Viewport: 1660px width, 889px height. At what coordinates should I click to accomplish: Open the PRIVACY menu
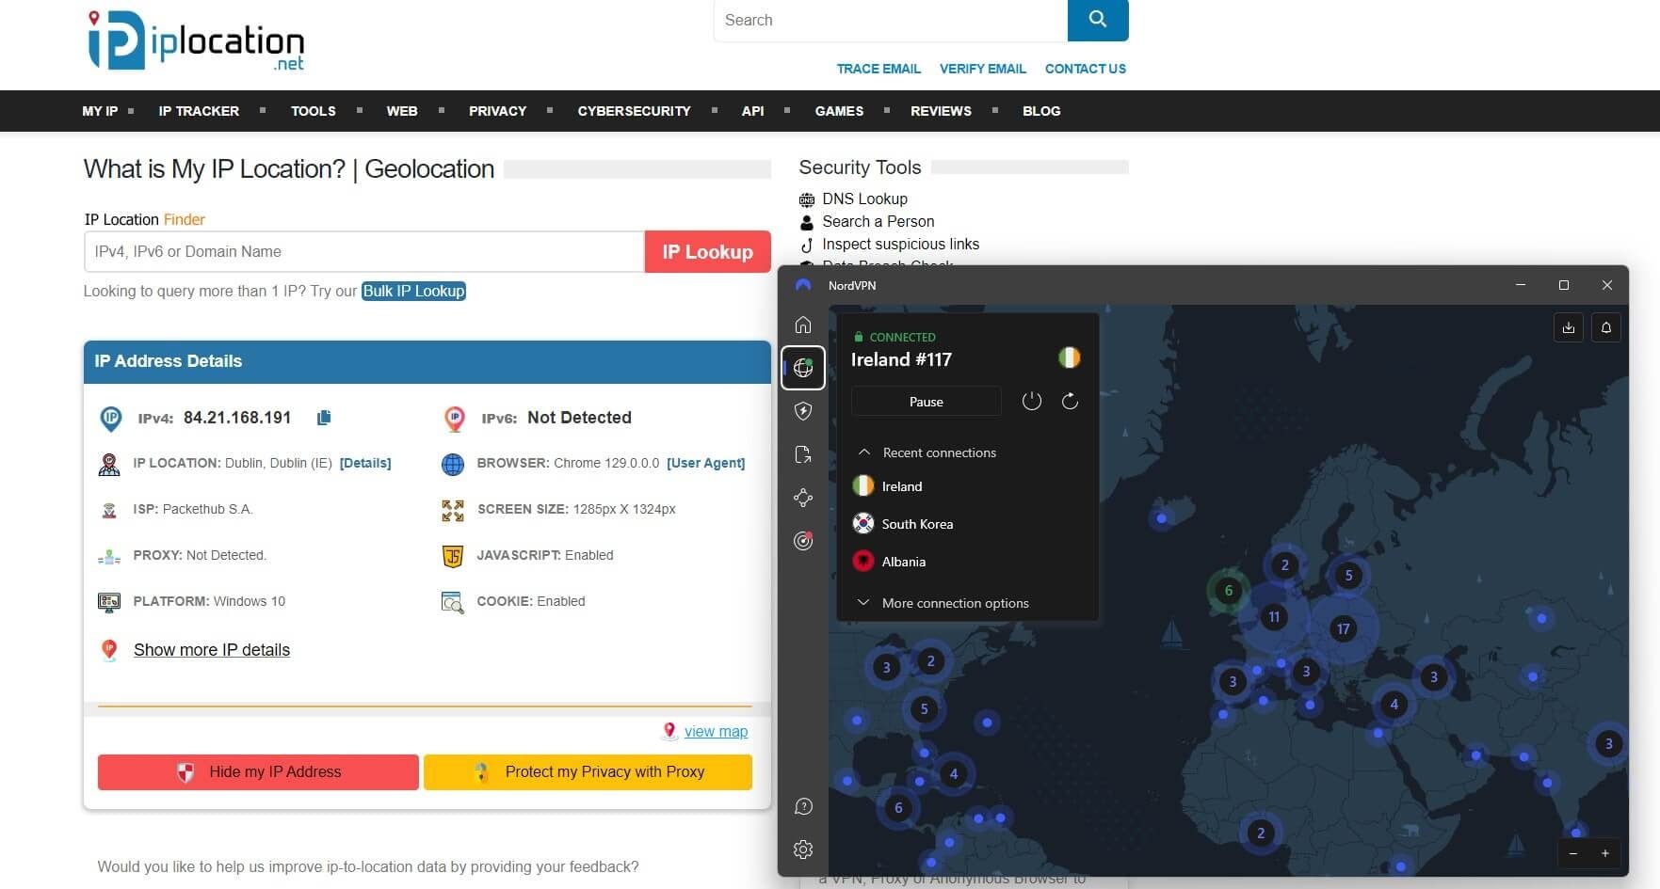click(x=498, y=111)
